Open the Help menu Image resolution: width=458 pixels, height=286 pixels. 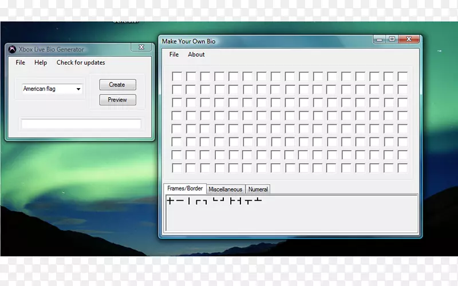pyautogui.click(x=41, y=62)
